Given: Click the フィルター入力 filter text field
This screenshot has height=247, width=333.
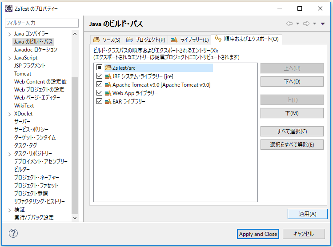Looking at the screenshot, I should [42, 23].
